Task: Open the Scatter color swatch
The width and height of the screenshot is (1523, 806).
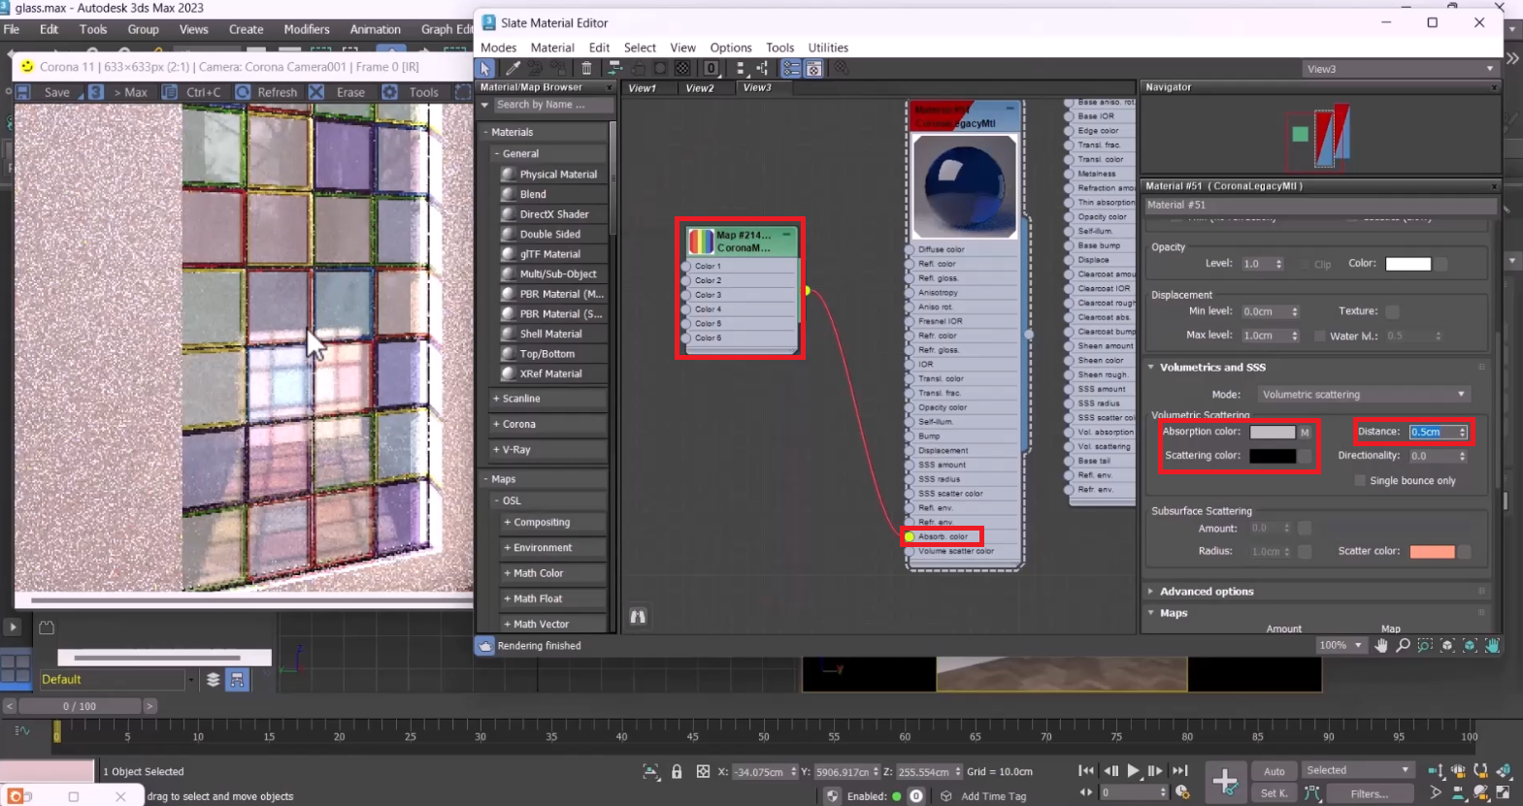Action: pos(1432,552)
